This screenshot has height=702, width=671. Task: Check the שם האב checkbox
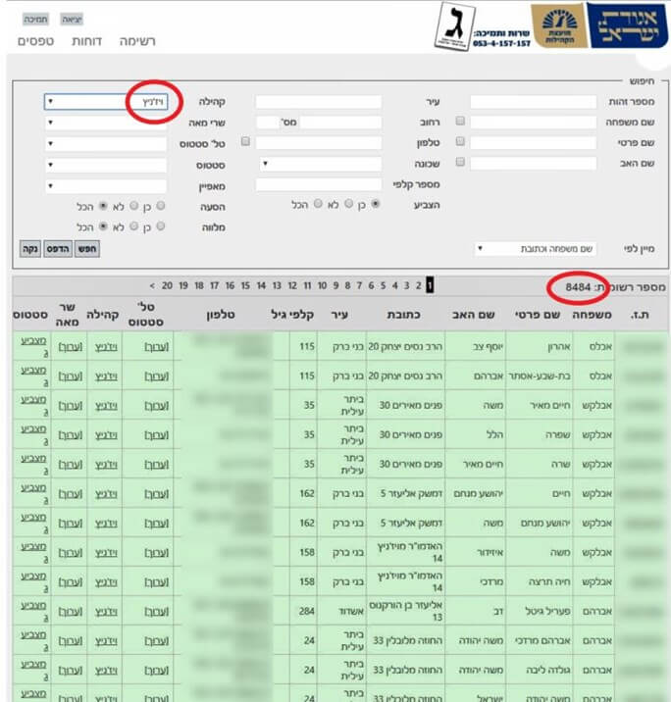(460, 163)
